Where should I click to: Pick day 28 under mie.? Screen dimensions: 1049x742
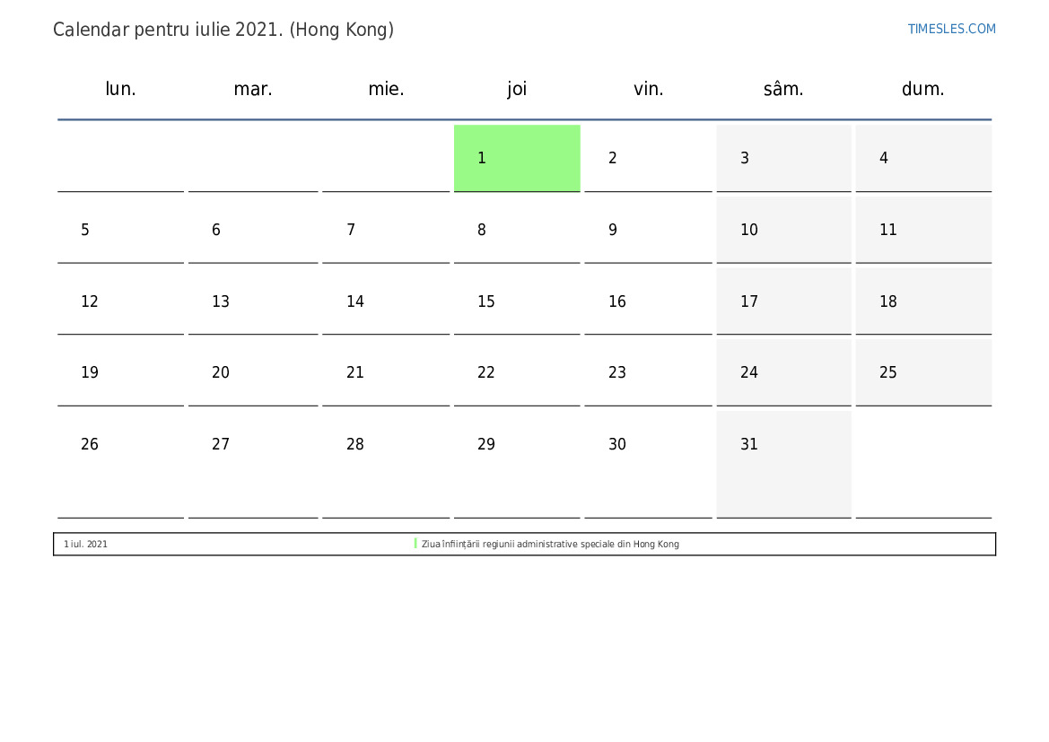pos(386,464)
